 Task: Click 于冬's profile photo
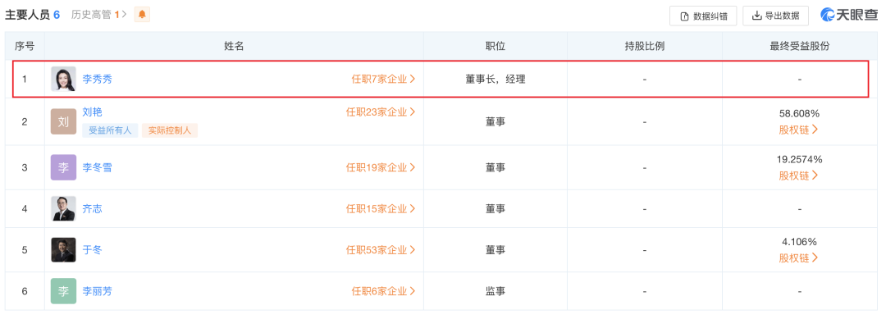pyautogui.click(x=63, y=250)
